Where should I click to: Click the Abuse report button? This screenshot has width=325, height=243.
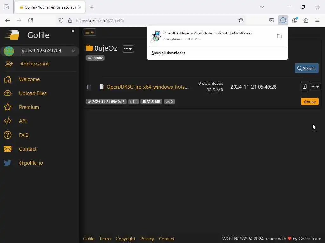(x=310, y=102)
